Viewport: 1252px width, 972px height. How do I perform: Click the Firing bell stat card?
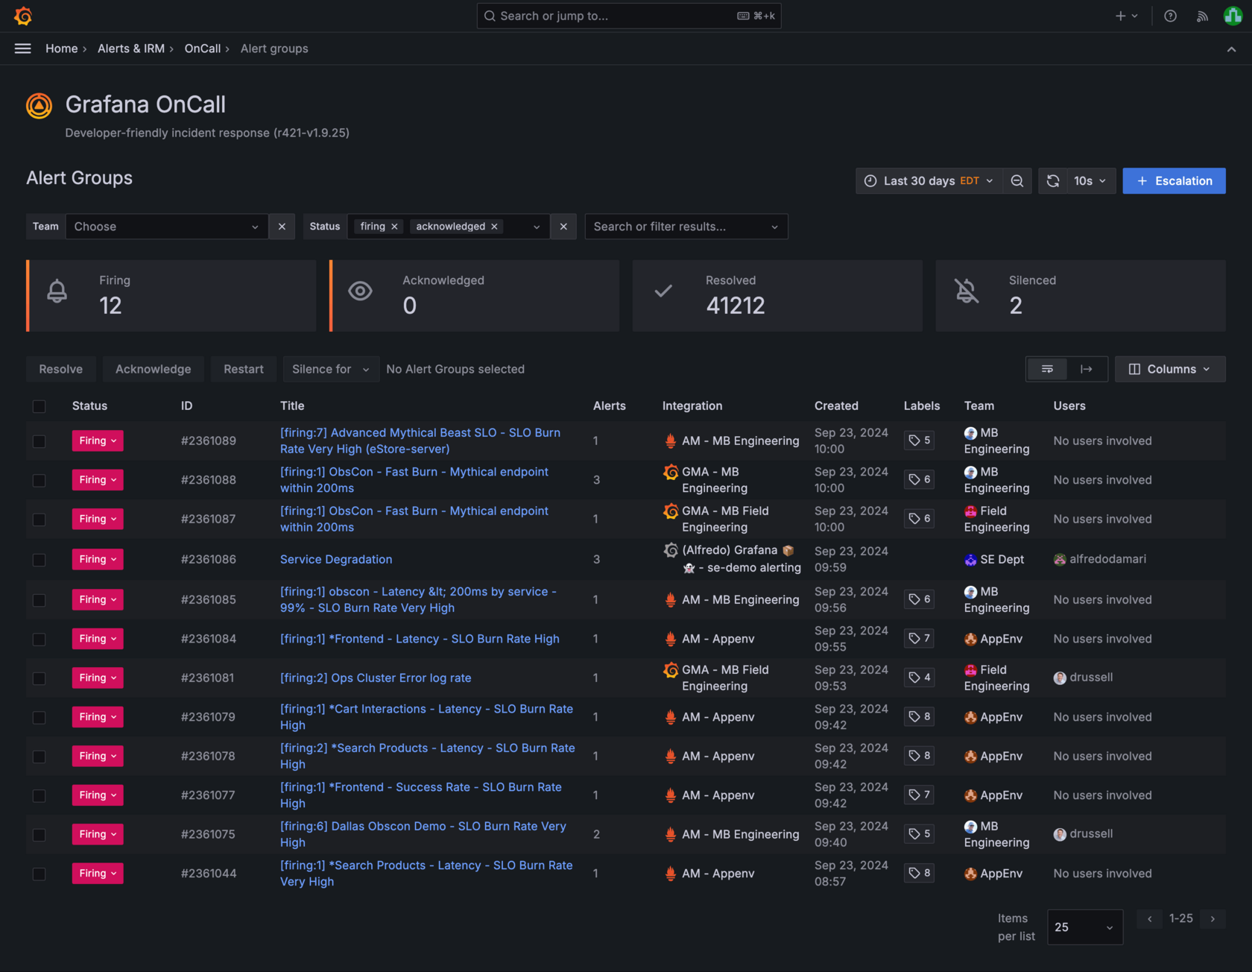171,296
